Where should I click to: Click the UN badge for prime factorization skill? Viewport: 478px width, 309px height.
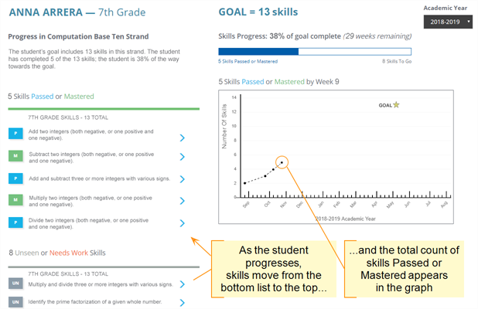[15, 302]
